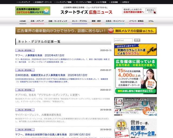
Task: Click the red FREE badge icon
Action: tap(111, 31)
